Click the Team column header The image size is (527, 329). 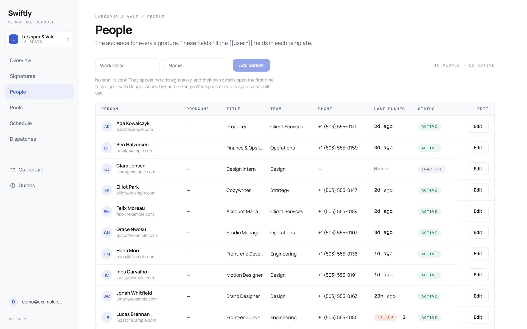[x=276, y=109]
